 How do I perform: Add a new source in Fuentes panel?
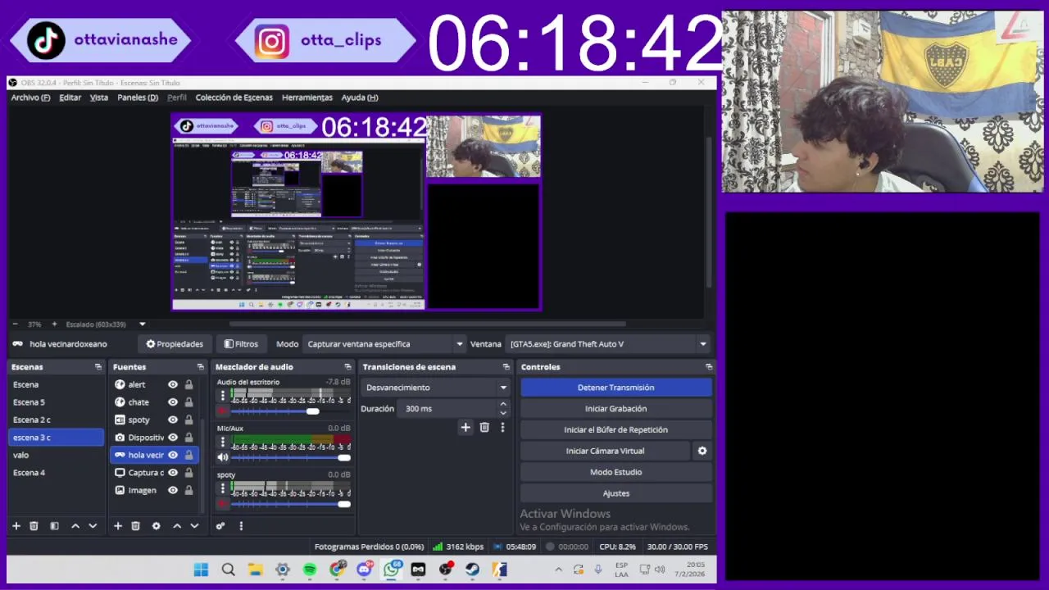pyautogui.click(x=117, y=526)
